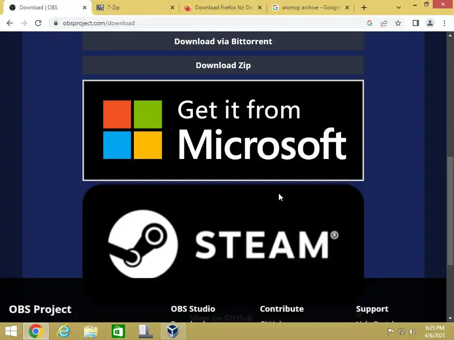Viewport: 454px width, 340px height.
Task: Switch to atomxp archive Google tab
Action: [x=311, y=8]
